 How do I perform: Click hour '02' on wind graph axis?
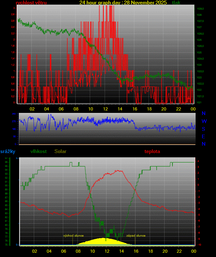click(x=32, y=109)
